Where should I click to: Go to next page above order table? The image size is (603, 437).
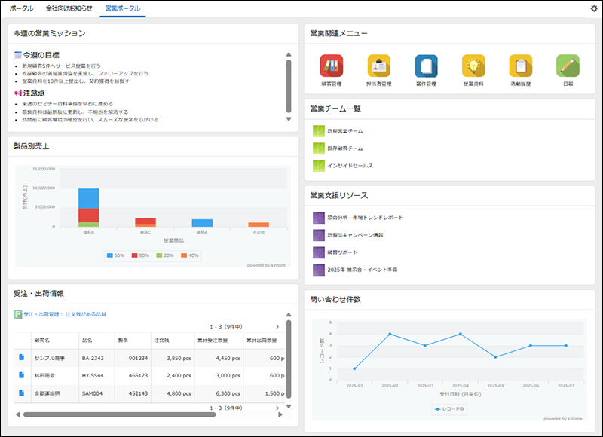[277, 327]
